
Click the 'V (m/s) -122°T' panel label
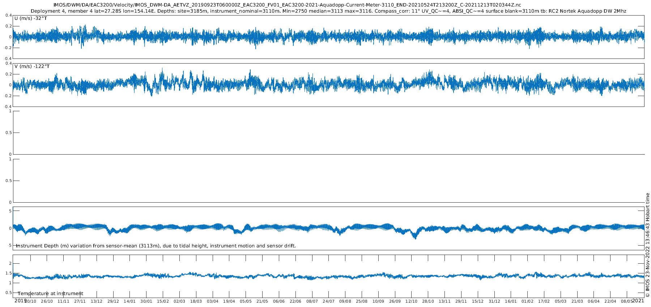(x=32, y=66)
